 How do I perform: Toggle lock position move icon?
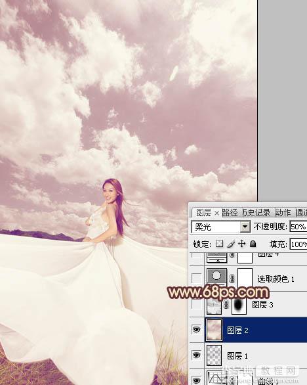tap(242, 244)
